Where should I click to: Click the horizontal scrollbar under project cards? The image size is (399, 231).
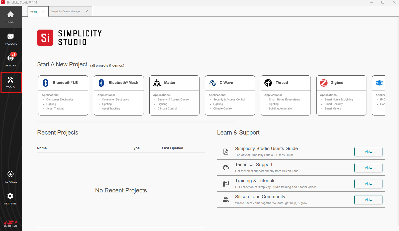coord(137,122)
